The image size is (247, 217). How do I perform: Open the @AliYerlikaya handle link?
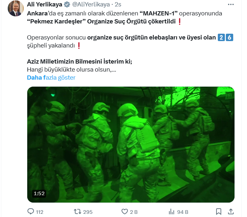91,4
